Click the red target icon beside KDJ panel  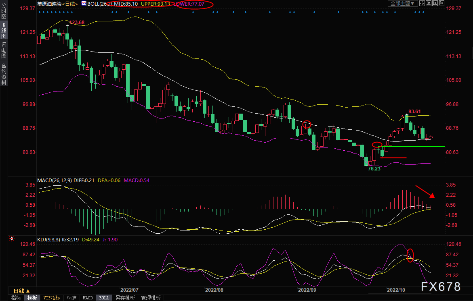12,239
